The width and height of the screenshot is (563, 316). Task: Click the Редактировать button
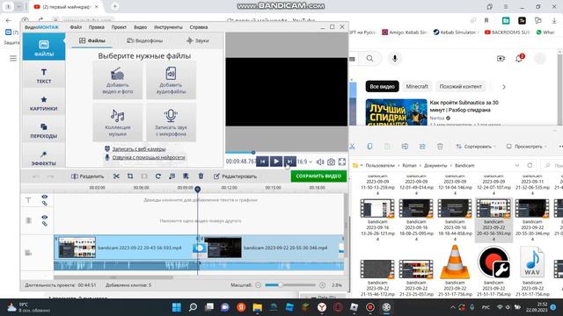pos(235,176)
